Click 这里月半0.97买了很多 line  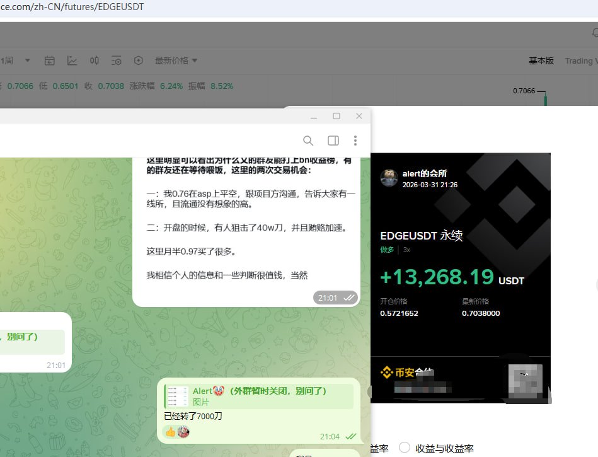(x=191, y=252)
